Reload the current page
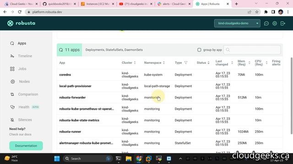This screenshot has width=293, height=164. (20, 12)
